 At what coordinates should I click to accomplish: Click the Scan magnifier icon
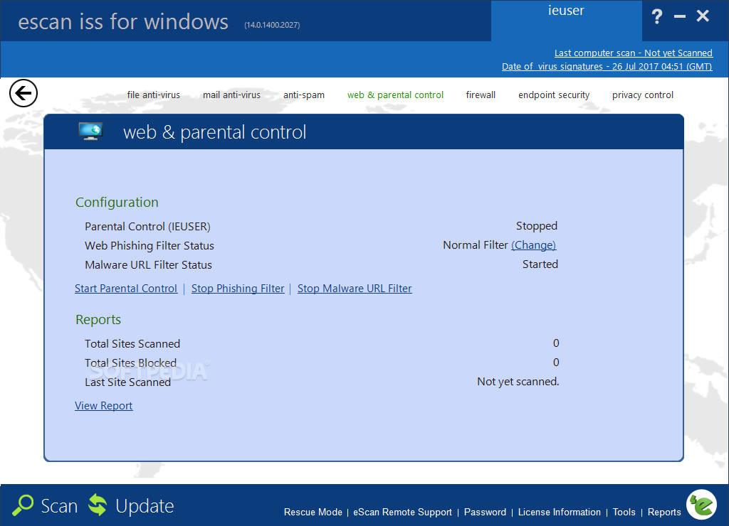click(x=22, y=505)
